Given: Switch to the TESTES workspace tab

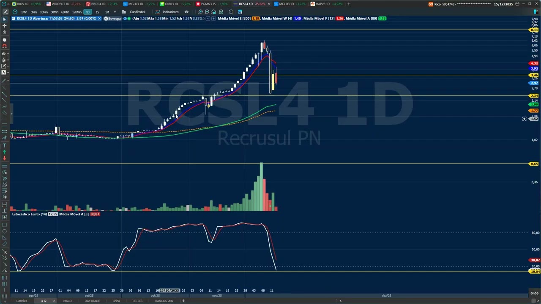Looking at the screenshot, I should (137, 301).
